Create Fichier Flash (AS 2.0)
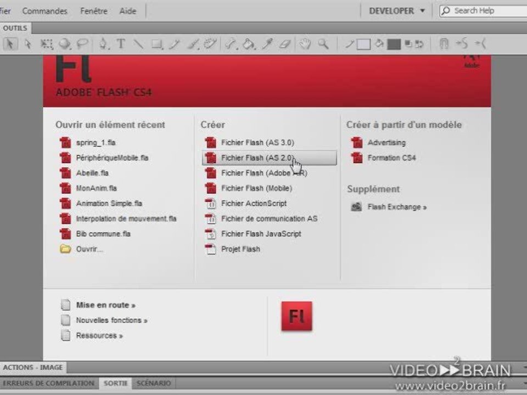Screen dimensions: 527x395 [x=269, y=158]
